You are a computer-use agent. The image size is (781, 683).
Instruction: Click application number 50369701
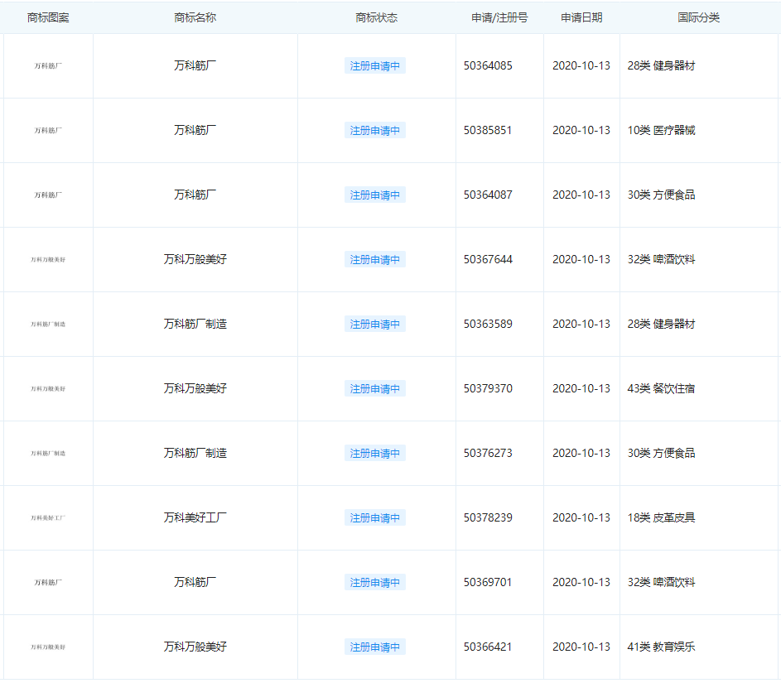point(488,582)
